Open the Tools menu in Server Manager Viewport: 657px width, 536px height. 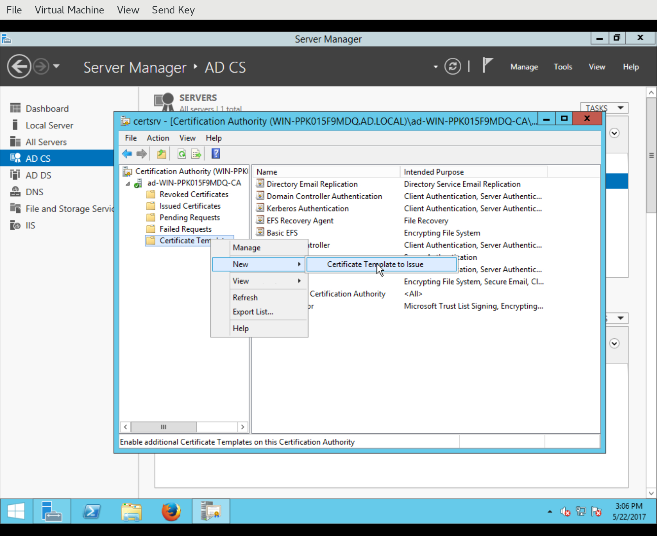click(563, 67)
